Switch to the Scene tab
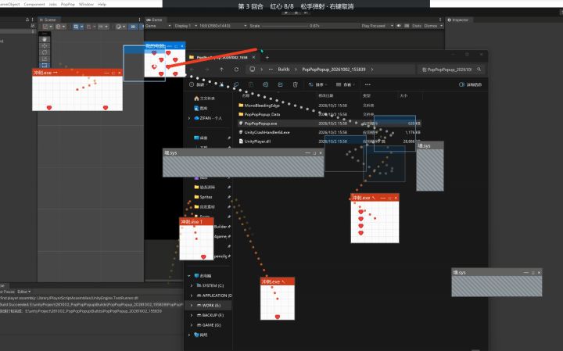Screen dimensions: 563x351 coord(48,20)
